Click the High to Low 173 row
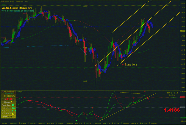 9,108
